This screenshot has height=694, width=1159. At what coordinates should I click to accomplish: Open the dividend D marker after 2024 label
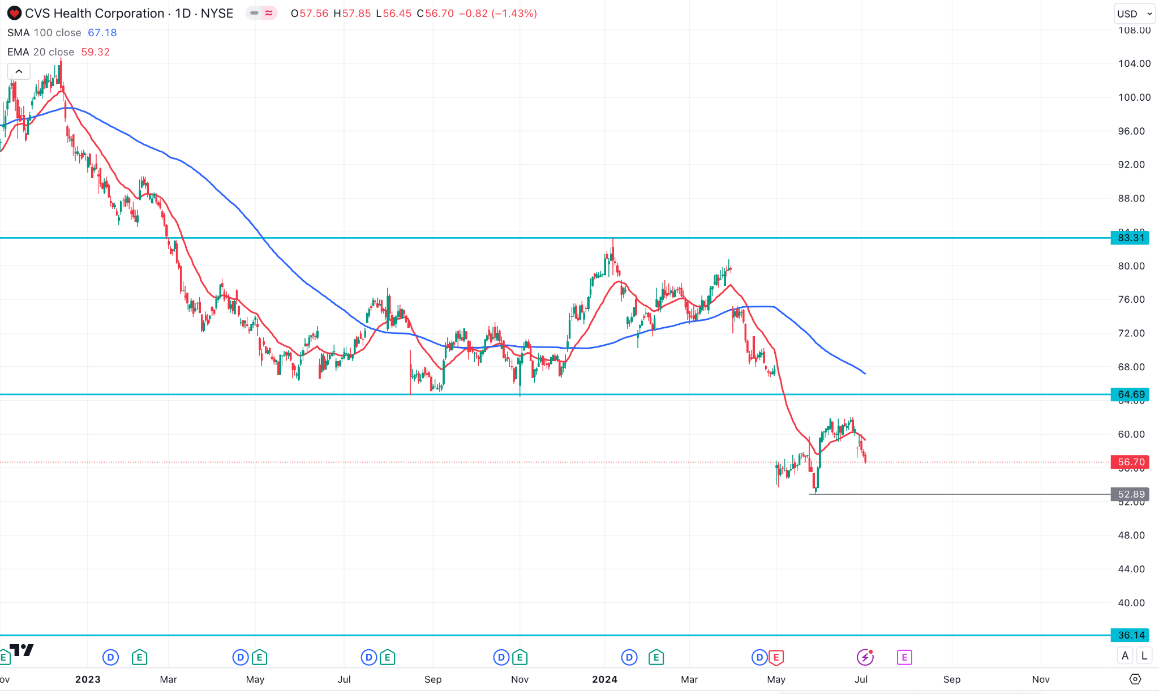pyautogui.click(x=629, y=657)
